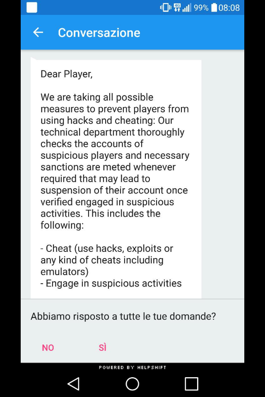The height and width of the screenshot is (397, 265).
Task: Tap the Conversazione header title
Action: click(99, 33)
